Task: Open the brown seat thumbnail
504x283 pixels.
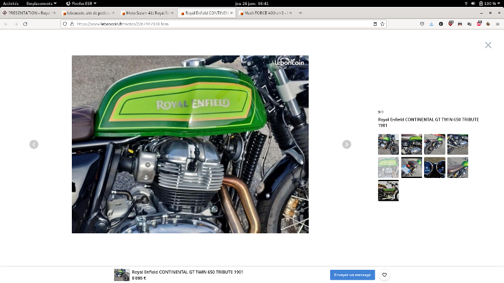Action: pos(458,167)
